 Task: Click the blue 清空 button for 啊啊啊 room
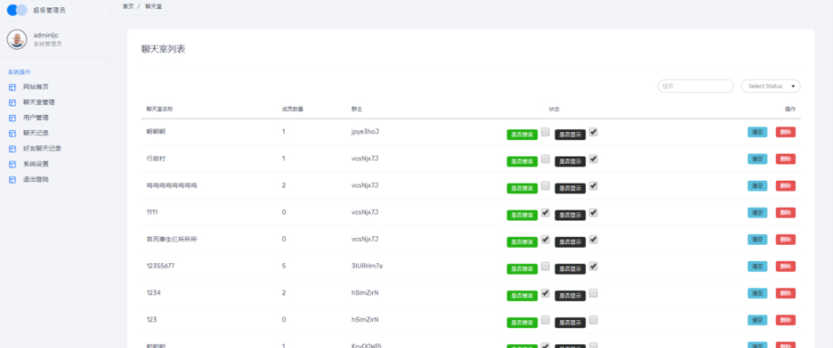click(x=757, y=132)
